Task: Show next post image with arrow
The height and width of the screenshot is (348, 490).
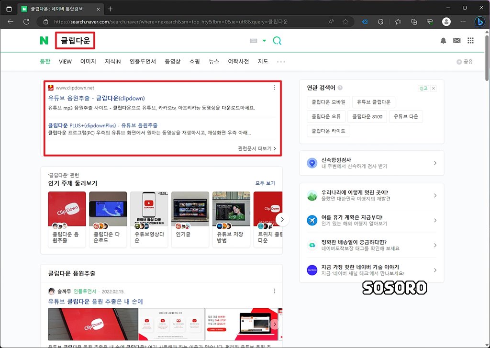Action: pos(275,324)
